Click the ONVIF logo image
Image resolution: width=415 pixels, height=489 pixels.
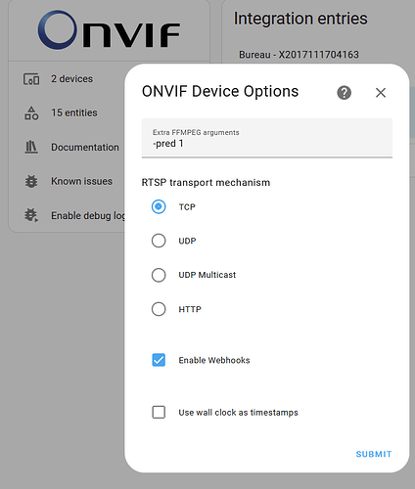(109, 30)
